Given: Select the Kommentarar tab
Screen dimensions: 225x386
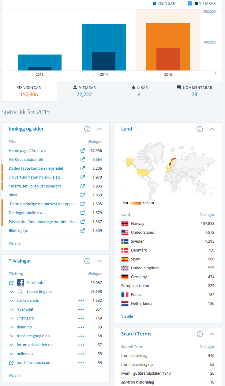Looking at the screenshot, I should point(194,91).
